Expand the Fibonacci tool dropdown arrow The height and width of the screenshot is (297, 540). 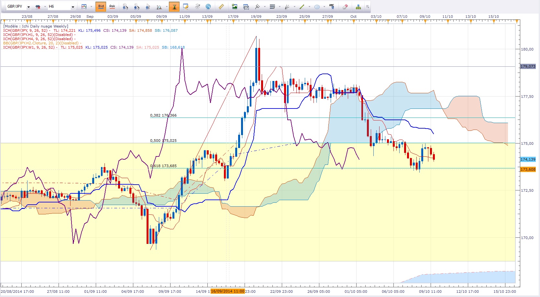click(x=280, y=6)
